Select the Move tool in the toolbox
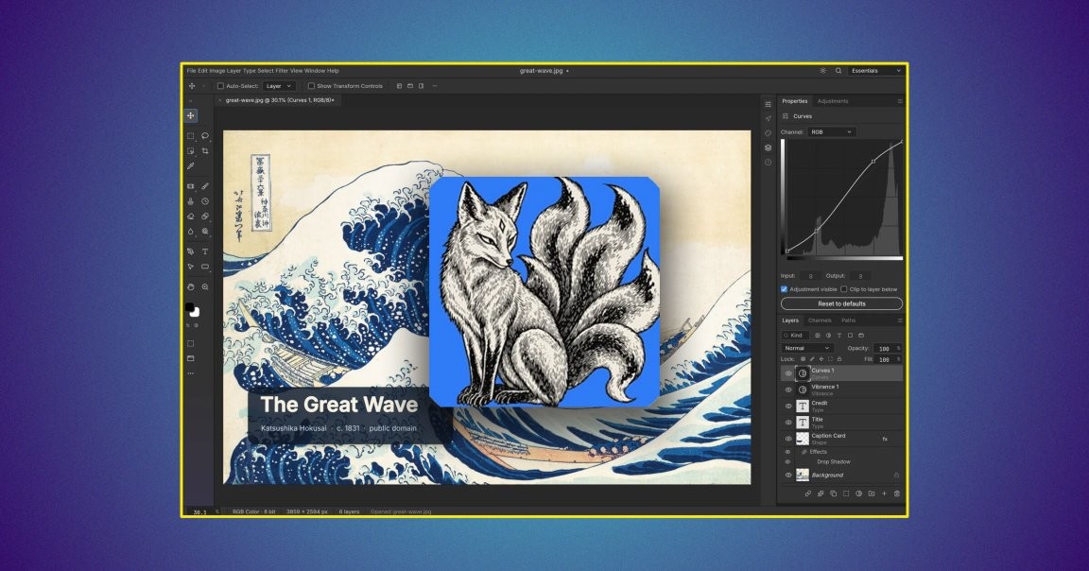 click(190, 115)
